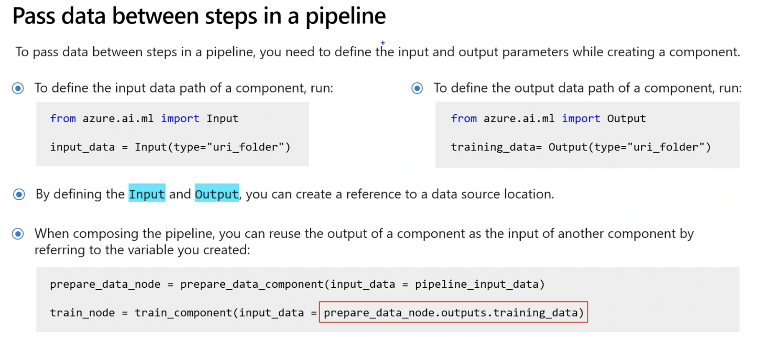Click the text 'To define the input data path of a component, run:'

click(184, 88)
